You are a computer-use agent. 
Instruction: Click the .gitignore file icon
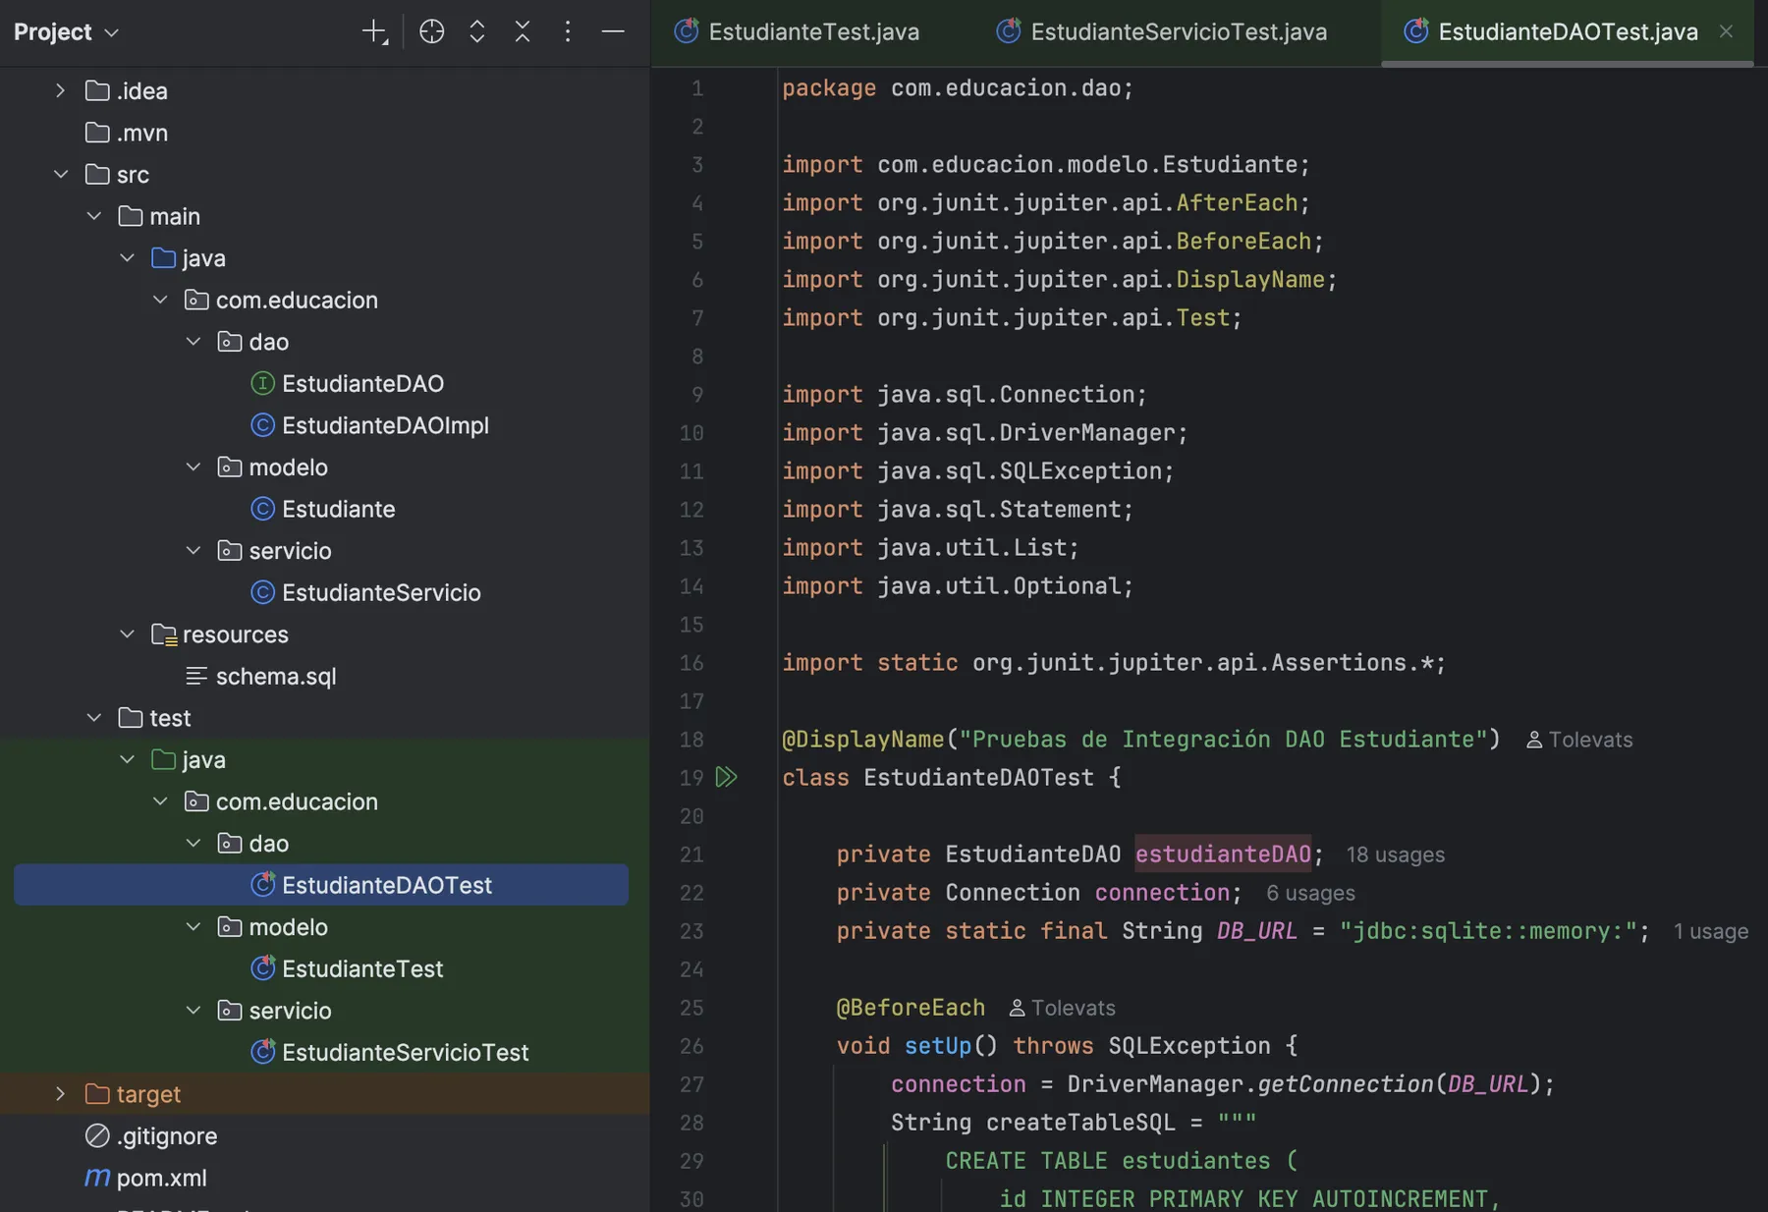[97, 1136]
